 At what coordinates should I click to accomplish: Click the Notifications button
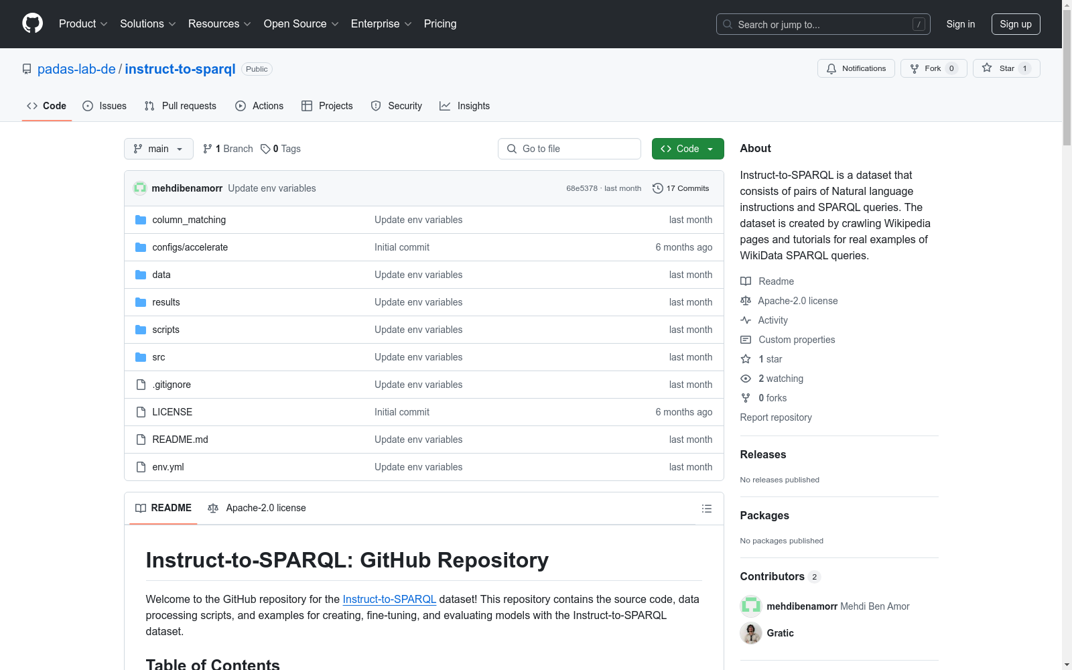click(856, 68)
